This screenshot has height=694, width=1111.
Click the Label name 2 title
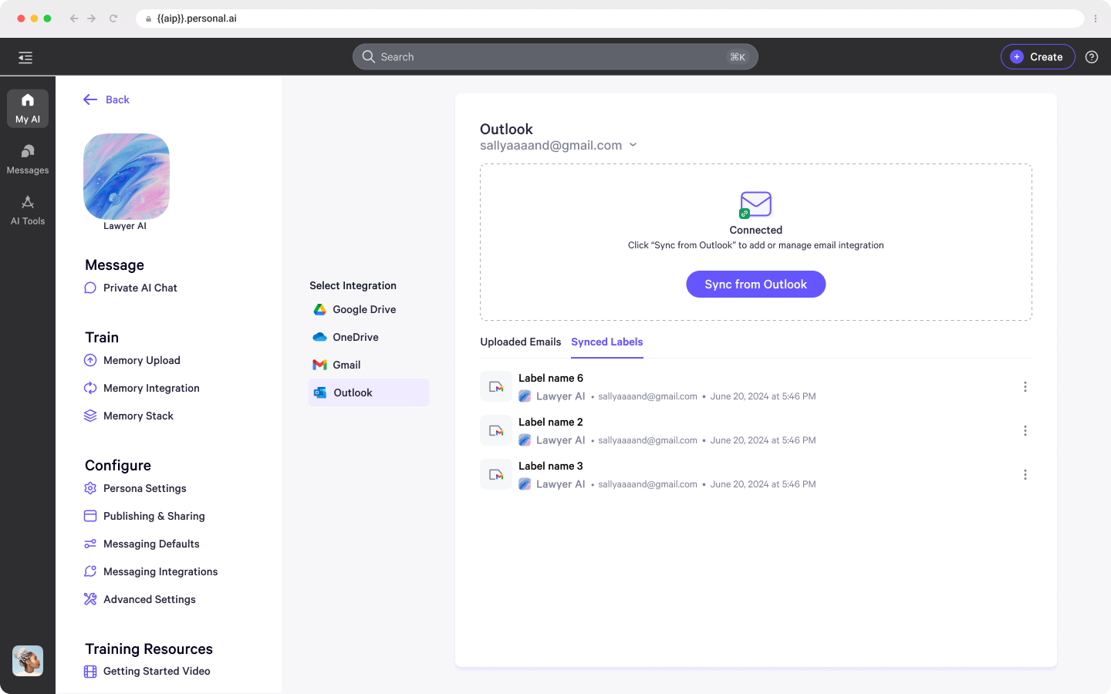[551, 422]
